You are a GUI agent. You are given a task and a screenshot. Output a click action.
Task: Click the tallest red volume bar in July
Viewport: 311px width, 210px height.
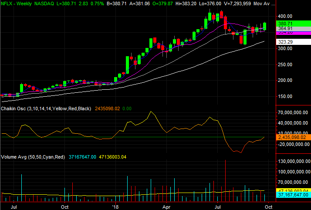225,181
